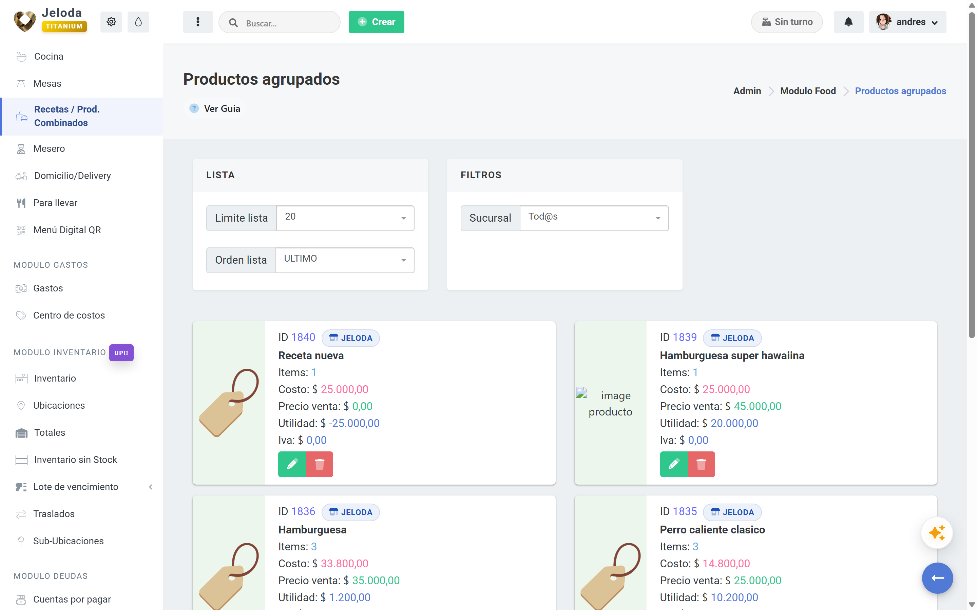977x610 pixels.
Task: Click the water drop theme icon
Action: [x=138, y=22]
